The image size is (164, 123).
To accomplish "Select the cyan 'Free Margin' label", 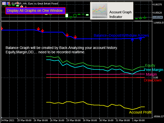I will 153,70.
